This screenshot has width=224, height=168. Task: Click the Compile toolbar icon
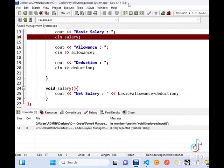pos(125,13)
